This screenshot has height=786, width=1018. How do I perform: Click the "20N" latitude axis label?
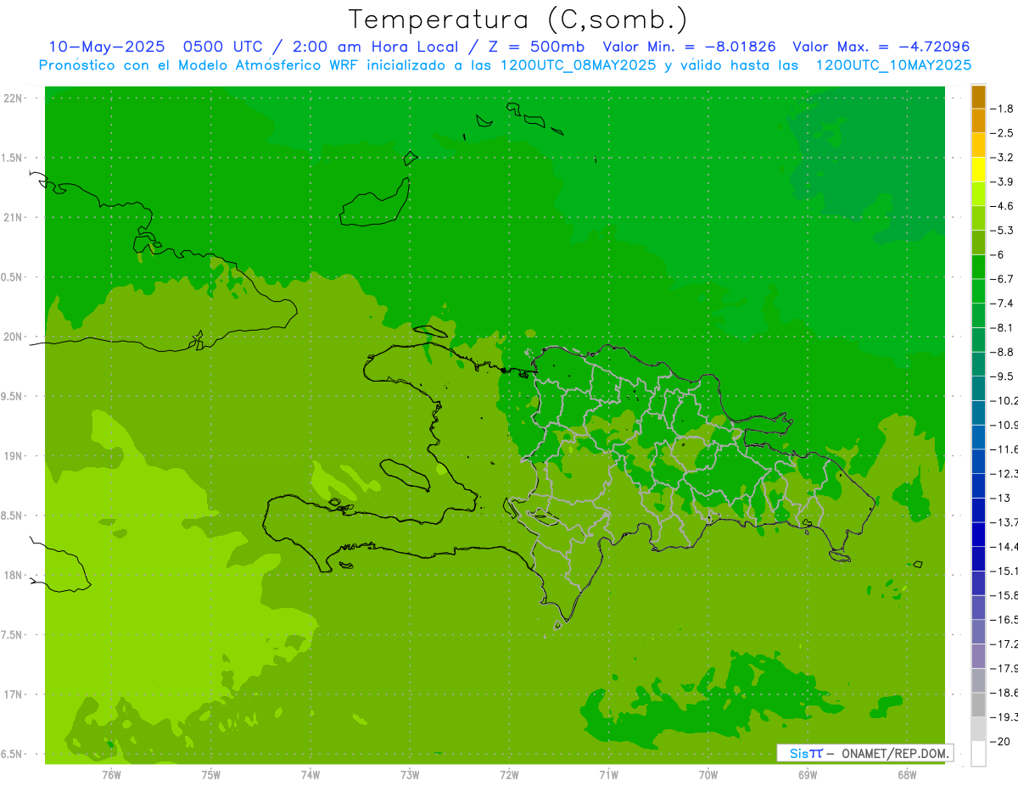click(x=13, y=337)
